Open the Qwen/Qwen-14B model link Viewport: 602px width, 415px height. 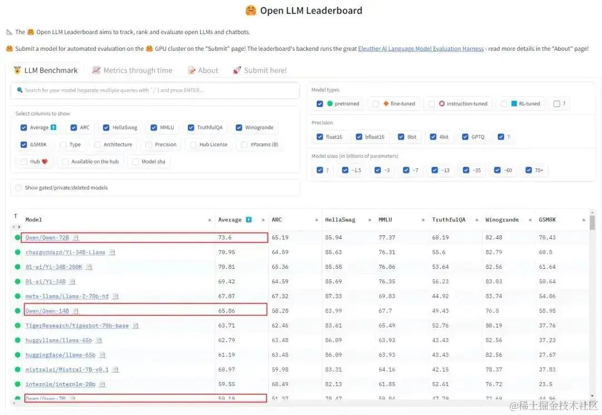click(47, 311)
